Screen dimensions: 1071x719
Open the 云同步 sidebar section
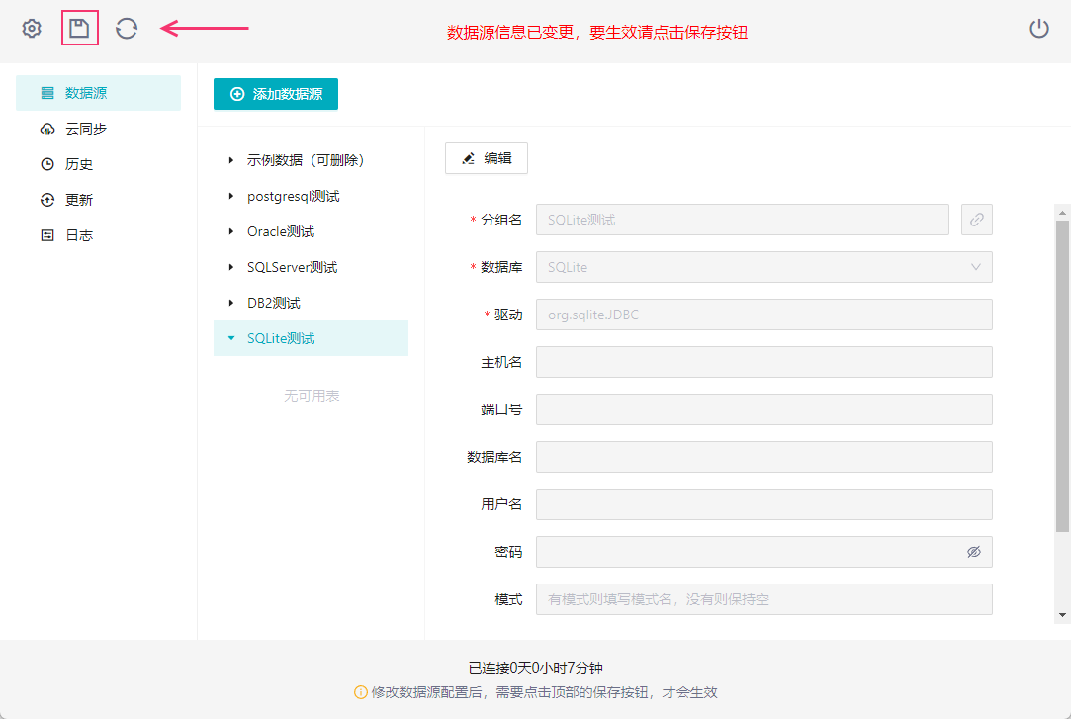pos(98,129)
